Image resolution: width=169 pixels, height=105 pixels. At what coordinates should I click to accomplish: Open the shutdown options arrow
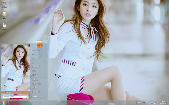[x=41, y=97]
